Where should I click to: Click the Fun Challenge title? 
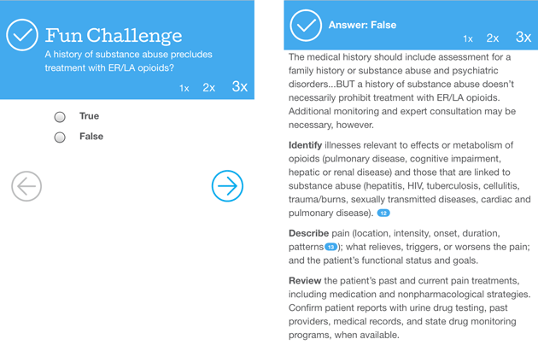point(114,36)
